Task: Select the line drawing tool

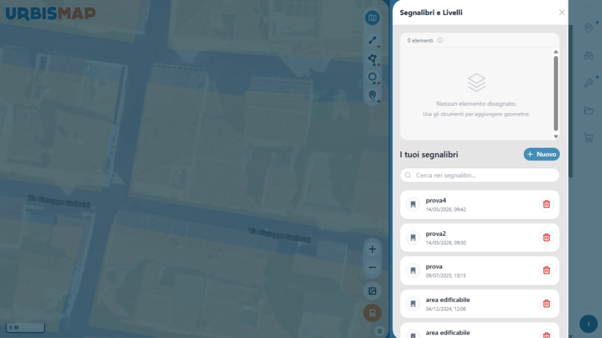Action: click(372, 40)
